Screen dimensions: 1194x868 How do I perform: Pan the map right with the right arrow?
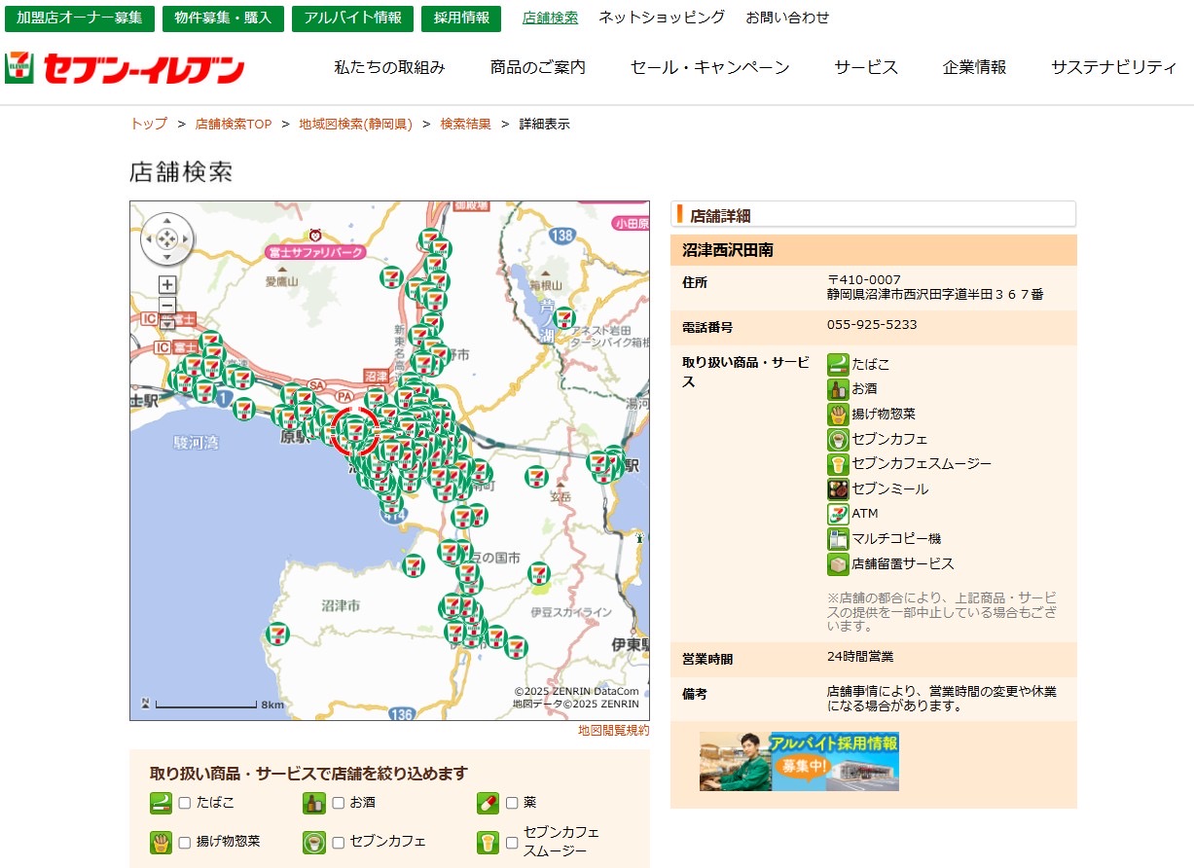pos(184,239)
